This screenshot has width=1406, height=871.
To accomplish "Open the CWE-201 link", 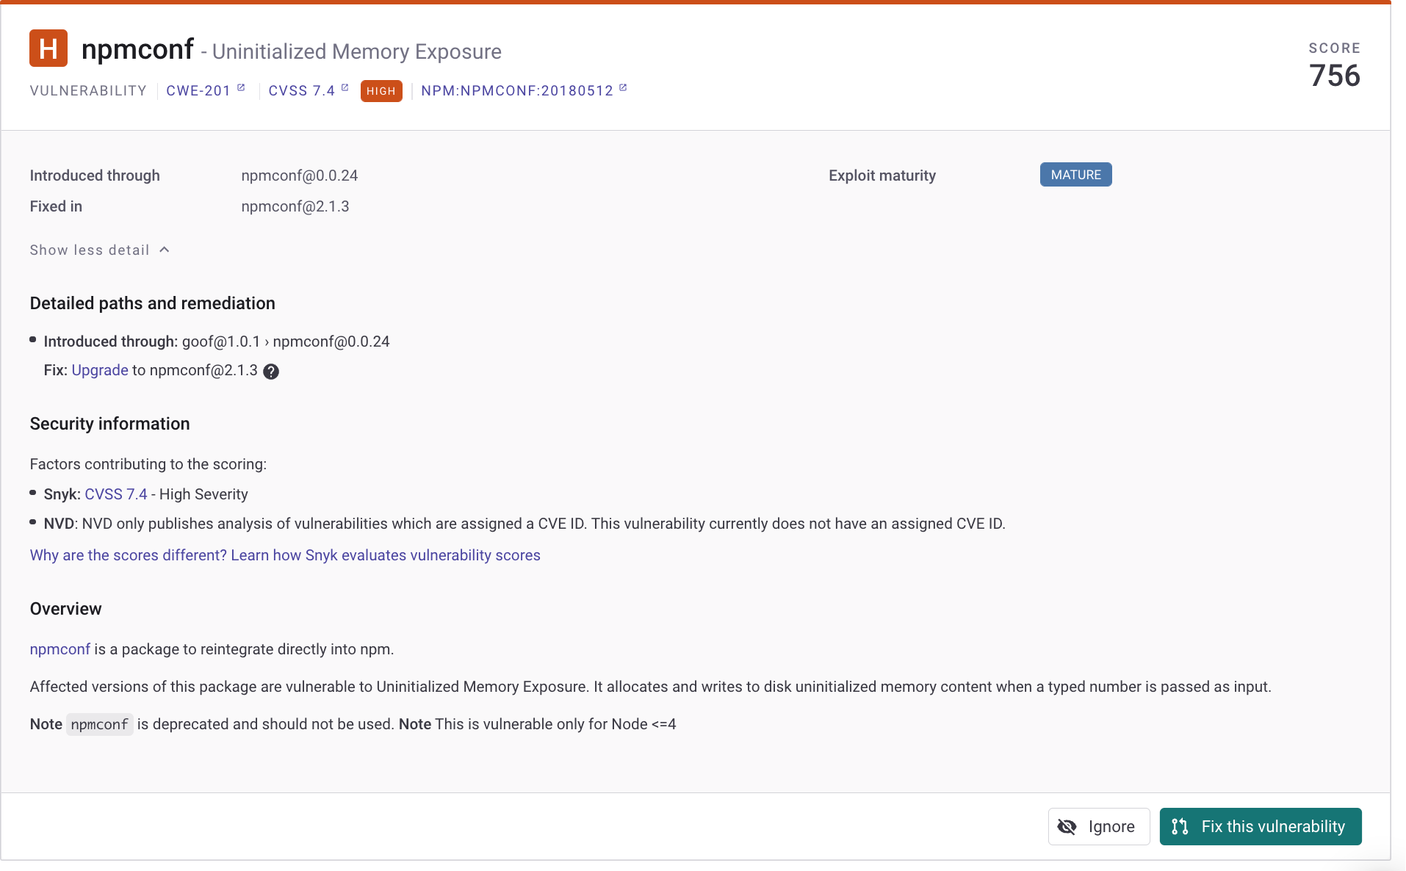I will coord(198,90).
